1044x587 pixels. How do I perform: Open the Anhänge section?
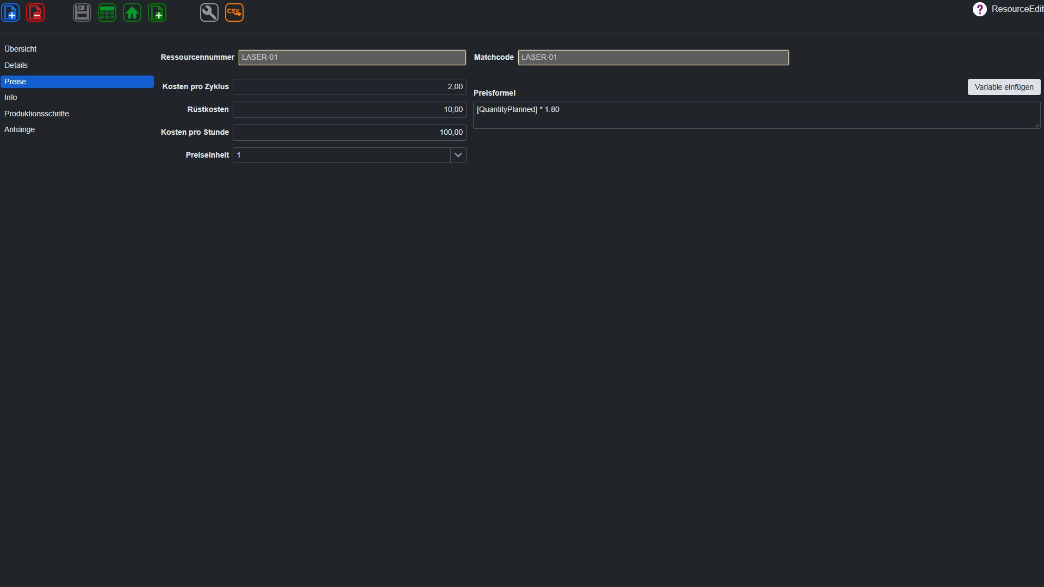click(x=77, y=129)
